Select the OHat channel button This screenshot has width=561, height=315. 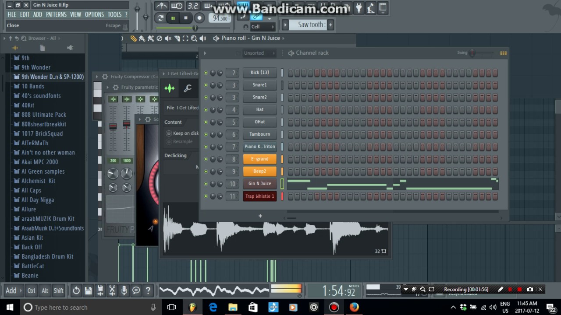click(x=259, y=122)
